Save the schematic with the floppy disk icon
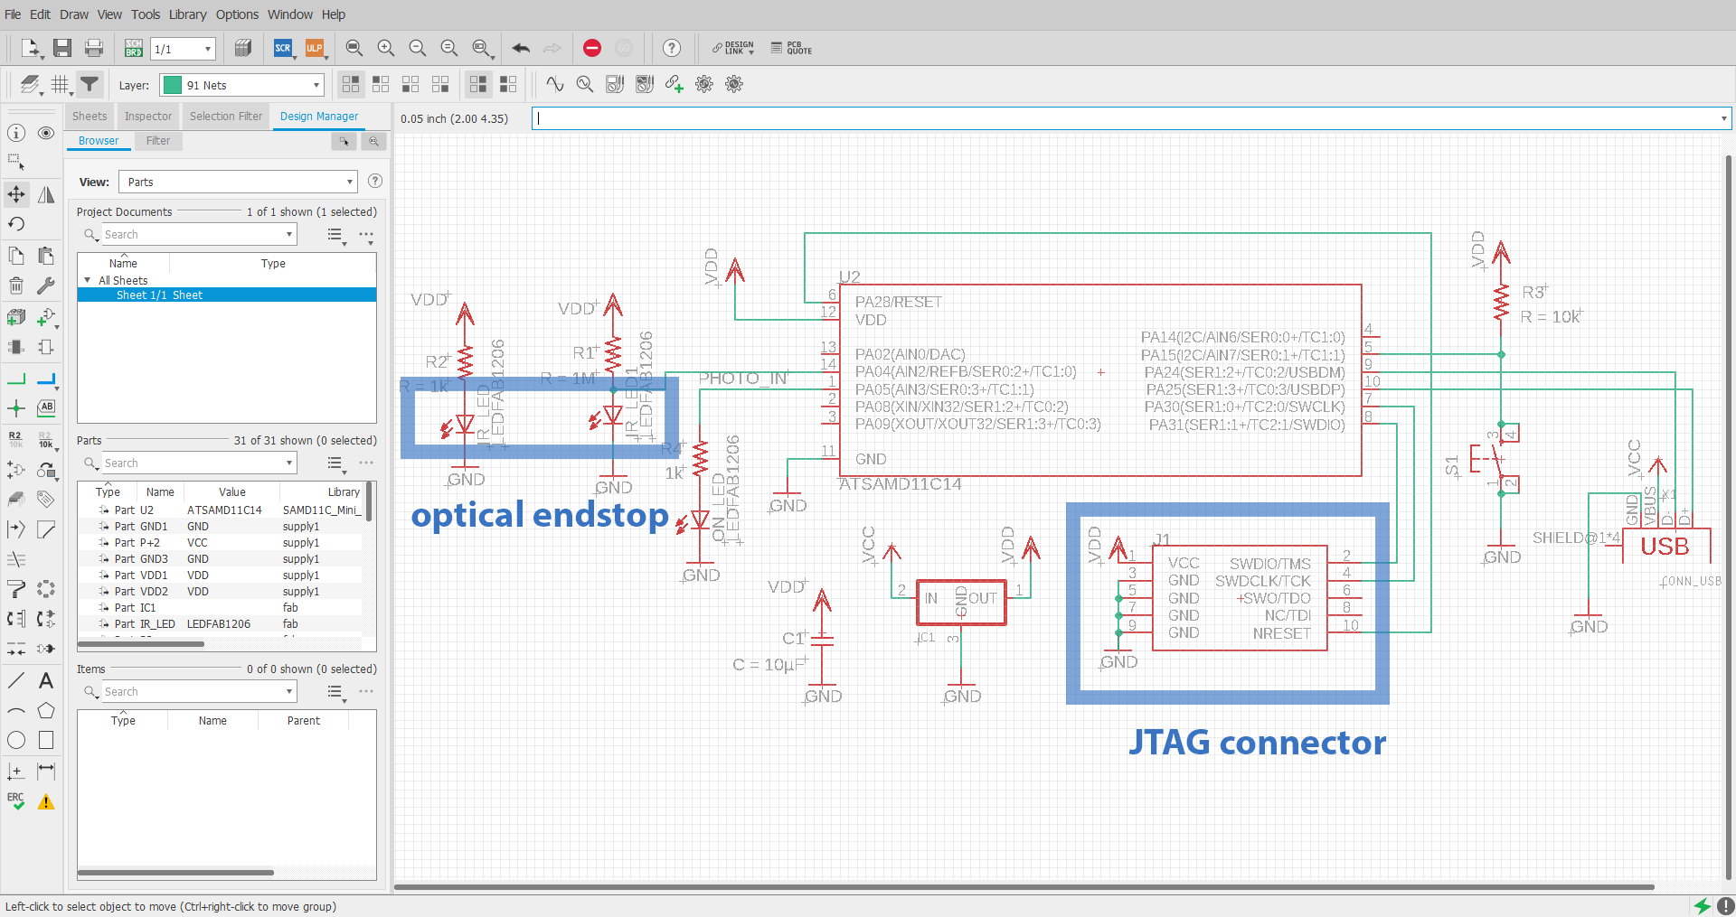The image size is (1736, 917). [x=62, y=48]
